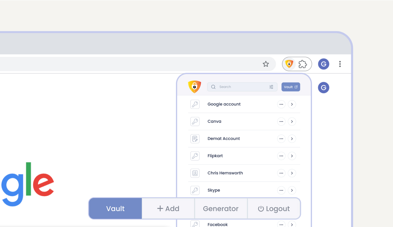Expand Skype entry with chevron
The height and width of the screenshot is (227, 393).
292,190
